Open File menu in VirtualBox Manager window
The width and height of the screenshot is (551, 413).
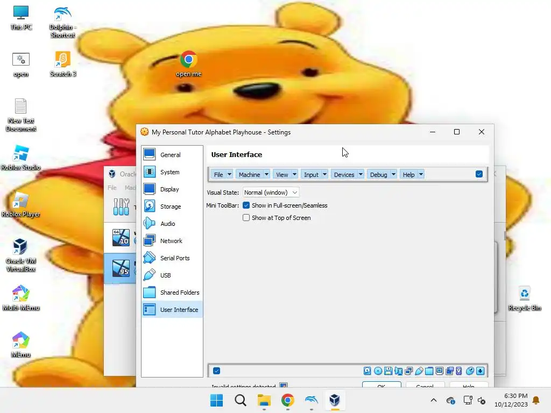[112, 188]
